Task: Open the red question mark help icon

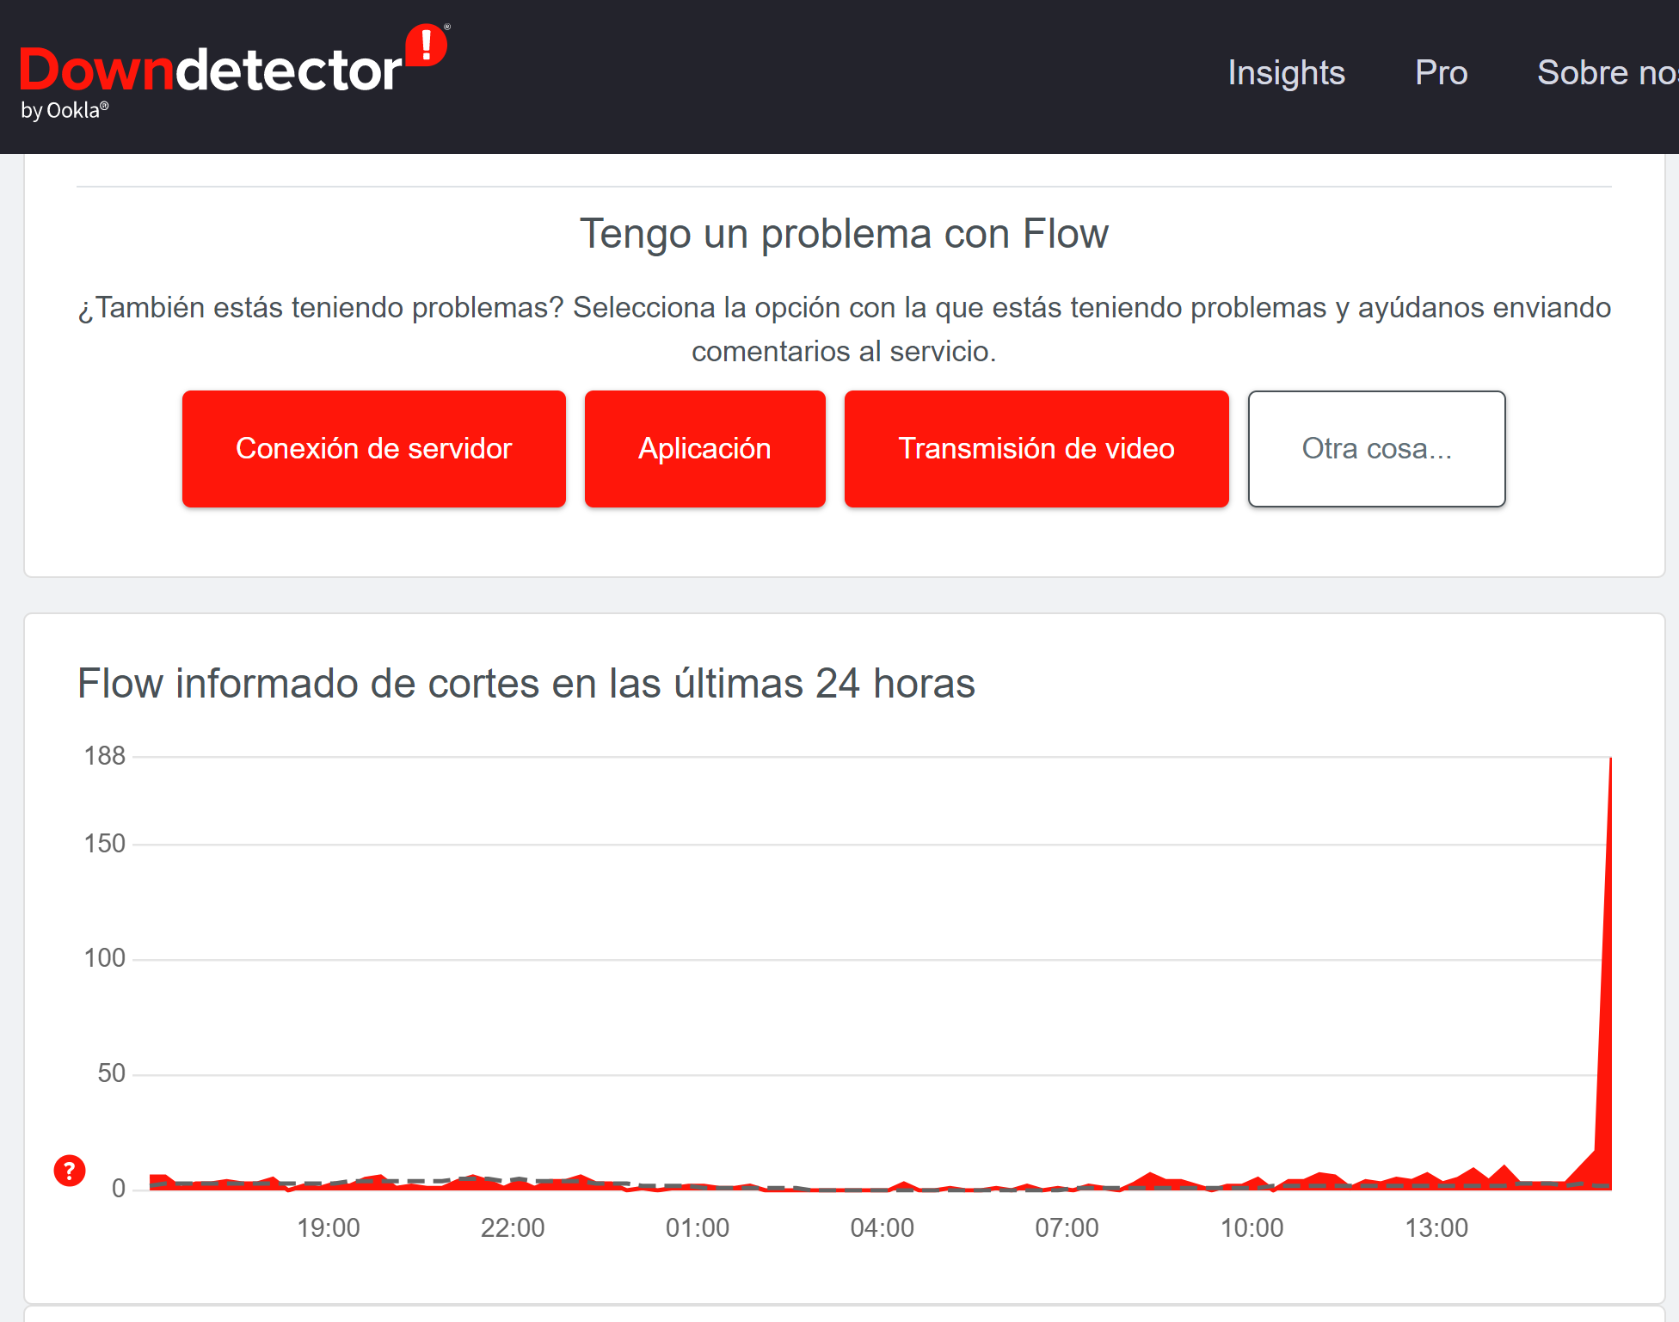Action: [70, 1171]
